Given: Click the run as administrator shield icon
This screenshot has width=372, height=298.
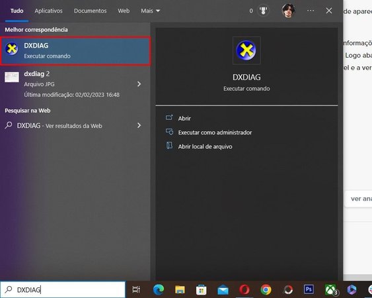Looking at the screenshot, I should [169, 132].
